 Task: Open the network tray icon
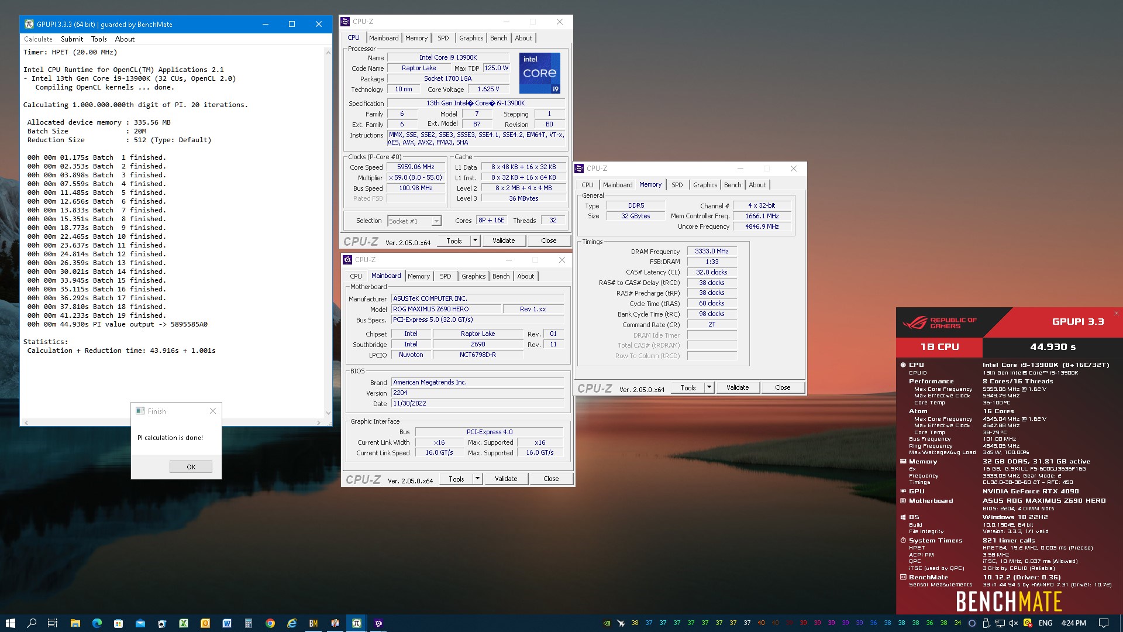[x=1000, y=623]
